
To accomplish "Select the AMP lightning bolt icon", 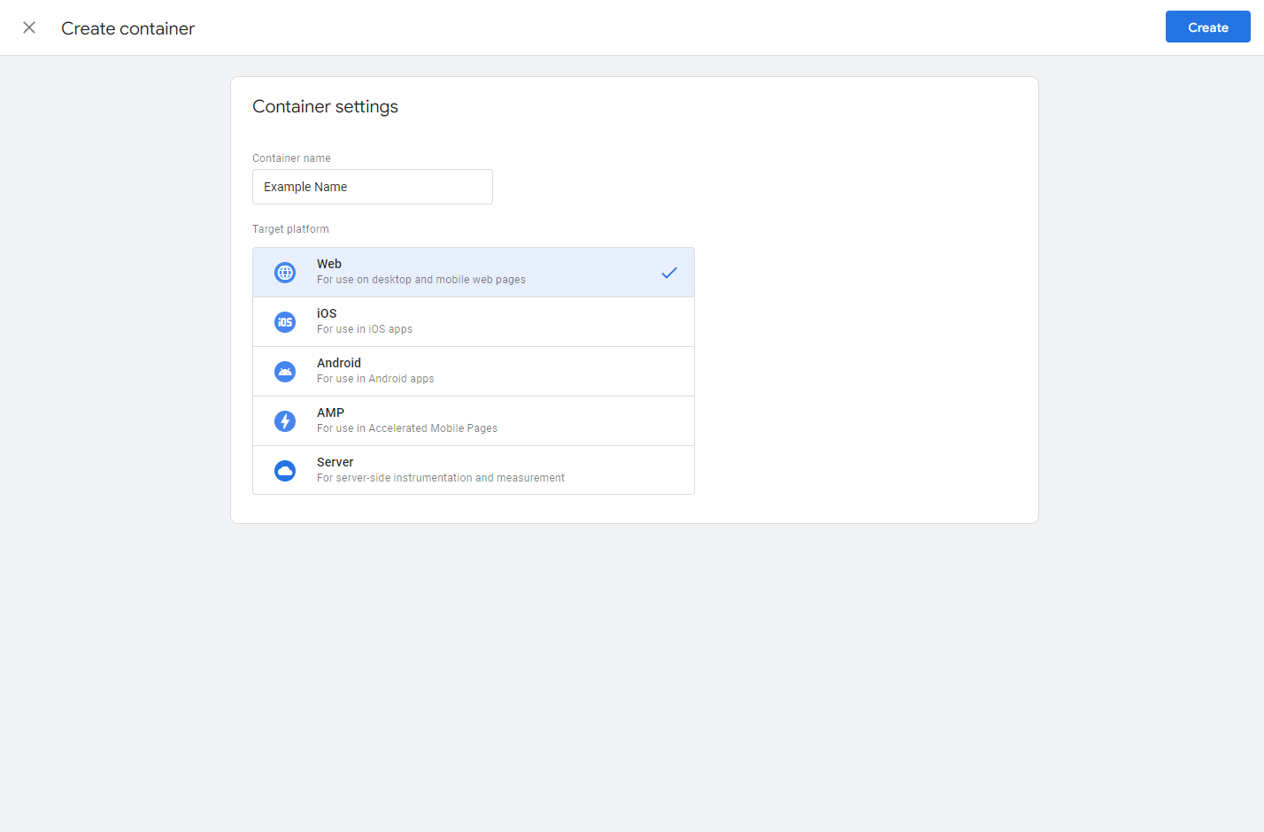I will pyautogui.click(x=285, y=421).
